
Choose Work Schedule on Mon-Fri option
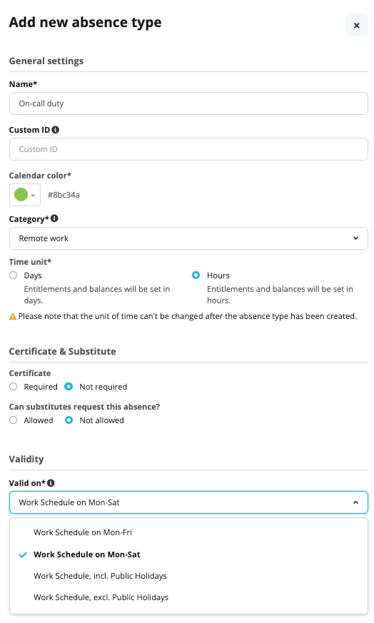(x=188, y=532)
